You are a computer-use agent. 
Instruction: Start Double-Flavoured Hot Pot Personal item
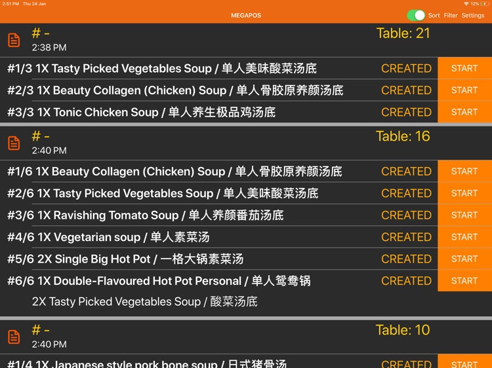pos(464,281)
